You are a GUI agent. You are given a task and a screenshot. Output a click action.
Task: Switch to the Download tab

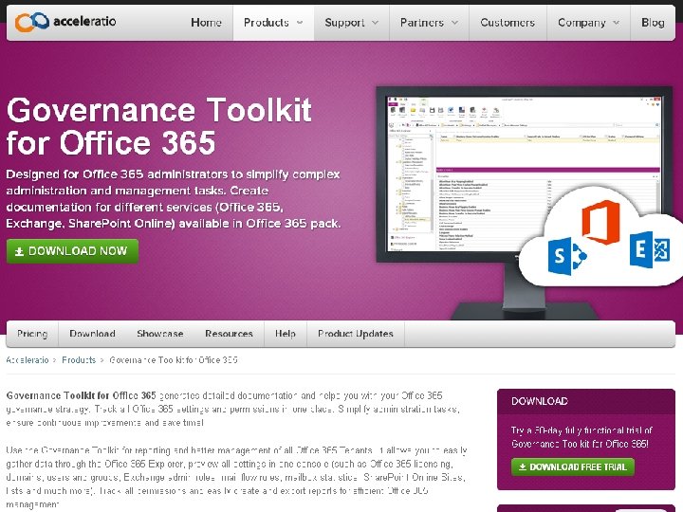92,334
